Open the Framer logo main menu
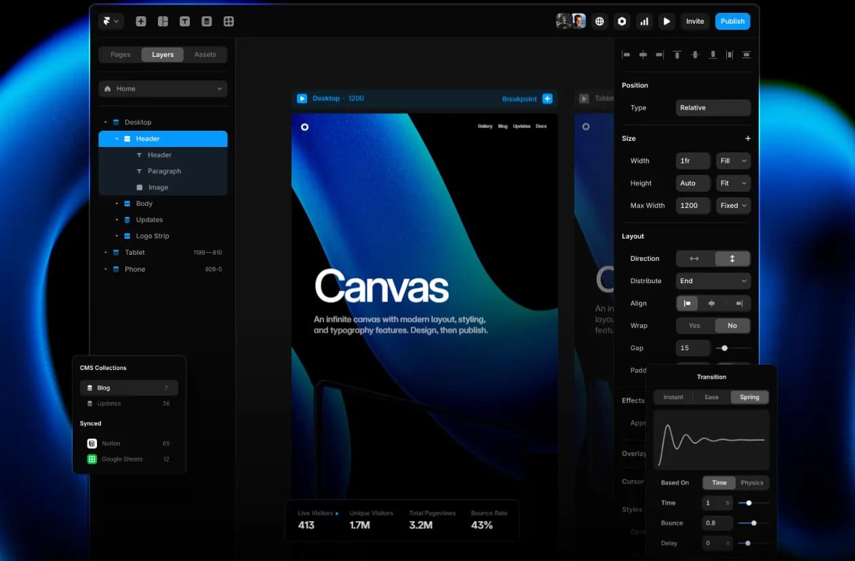The width and height of the screenshot is (855, 561). click(111, 21)
